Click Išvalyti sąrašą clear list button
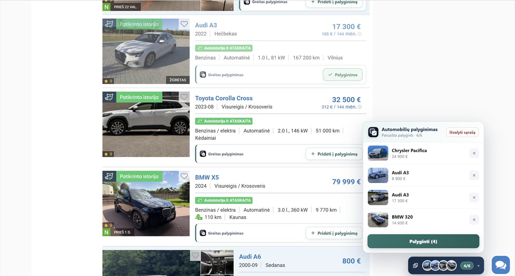Image resolution: width=515 pixels, height=276 pixels. [x=462, y=132]
